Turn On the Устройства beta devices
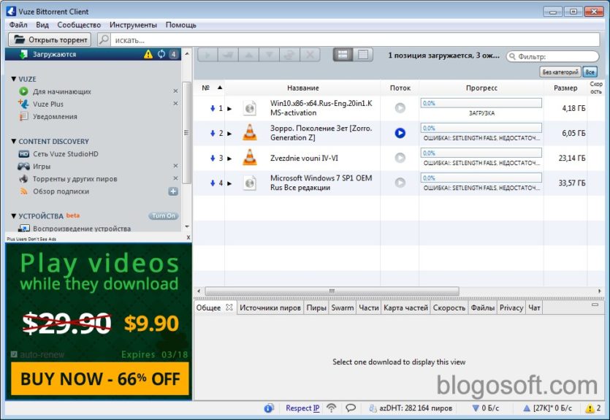Image resolution: width=610 pixels, height=420 pixels. point(164,215)
